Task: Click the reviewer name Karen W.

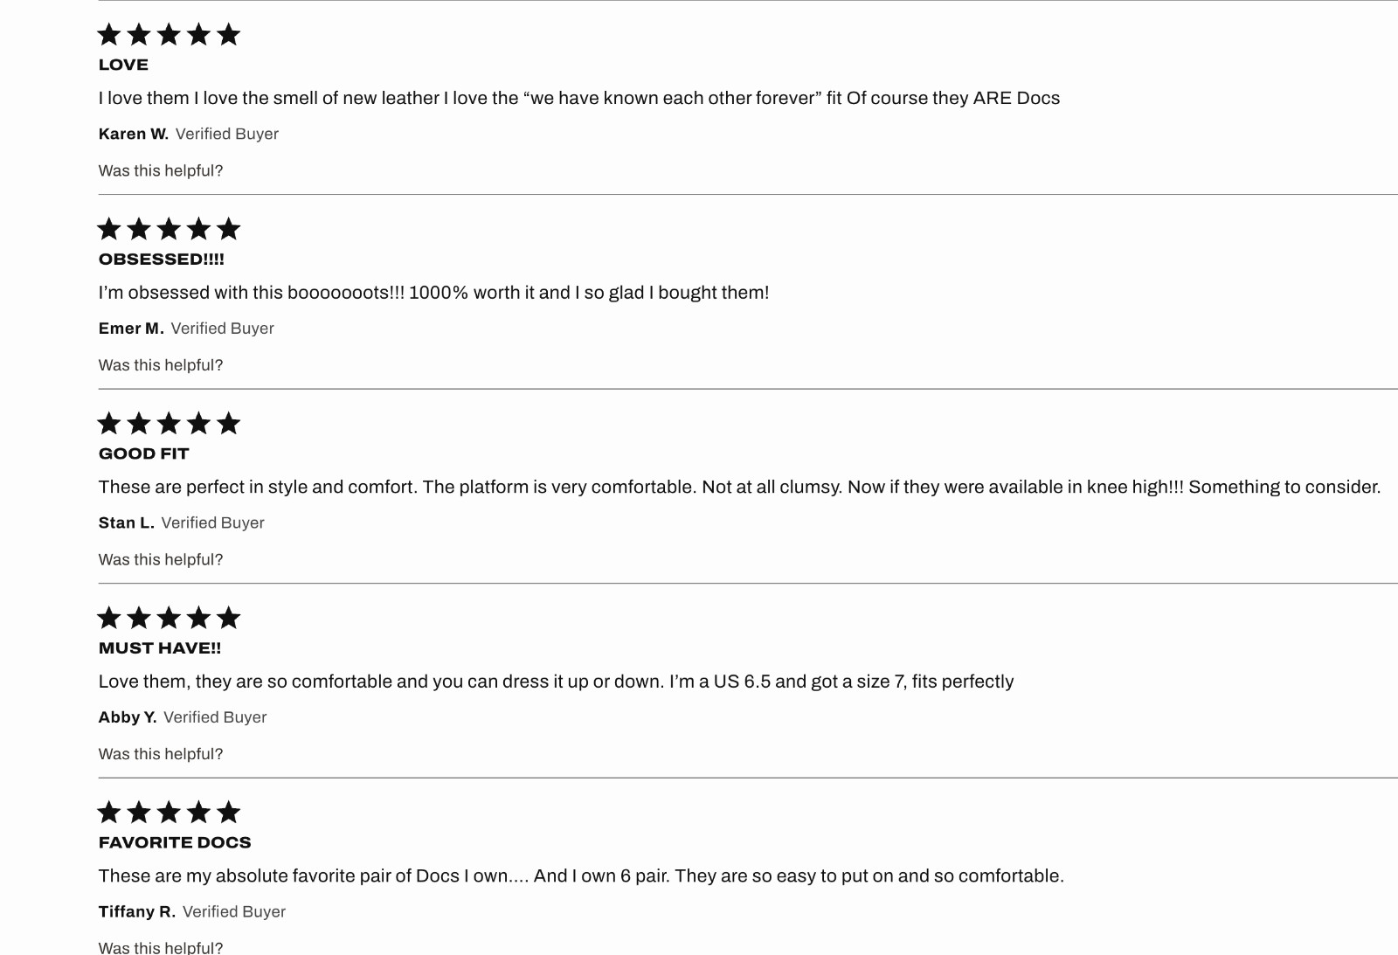Action: point(134,134)
